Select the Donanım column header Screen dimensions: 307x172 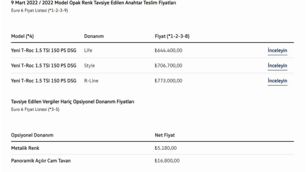click(x=94, y=36)
